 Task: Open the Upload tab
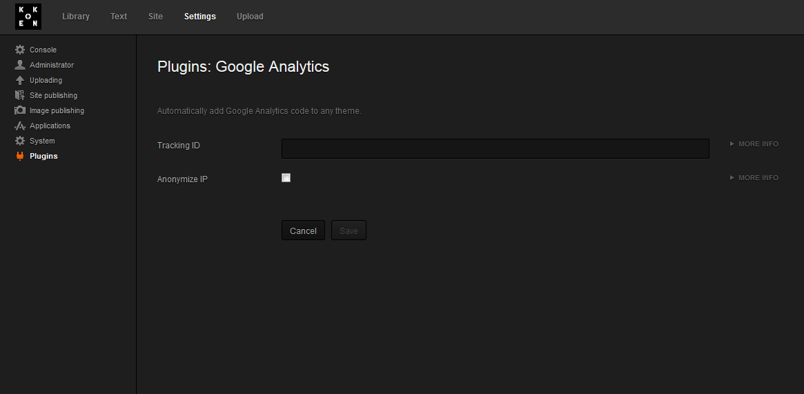[250, 17]
